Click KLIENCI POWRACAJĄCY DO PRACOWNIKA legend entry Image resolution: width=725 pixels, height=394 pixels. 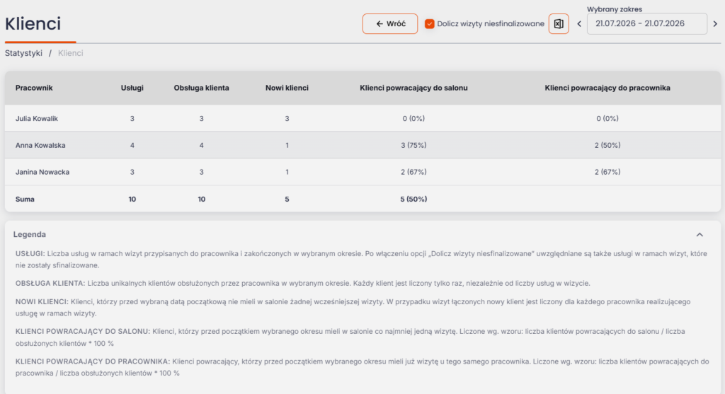362,367
